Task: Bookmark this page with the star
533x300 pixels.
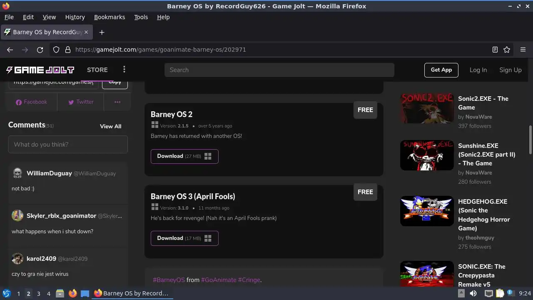Action: pyautogui.click(x=507, y=50)
